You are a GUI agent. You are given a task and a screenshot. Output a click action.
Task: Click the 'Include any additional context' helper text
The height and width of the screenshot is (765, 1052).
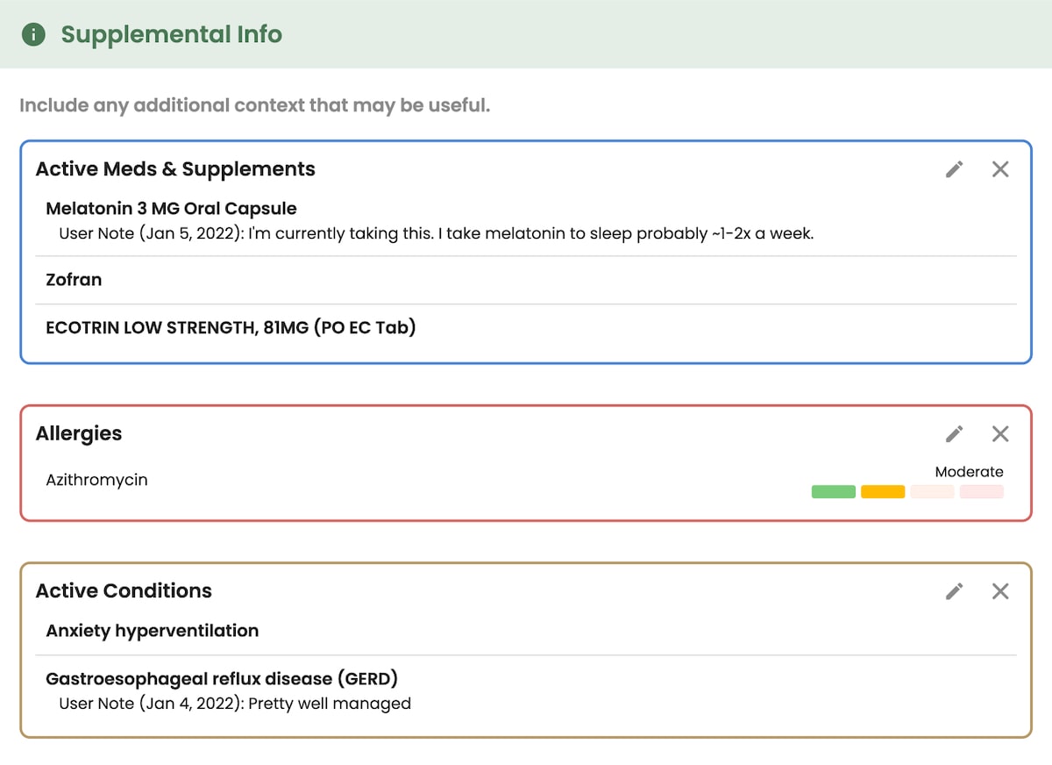[x=255, y=106]
